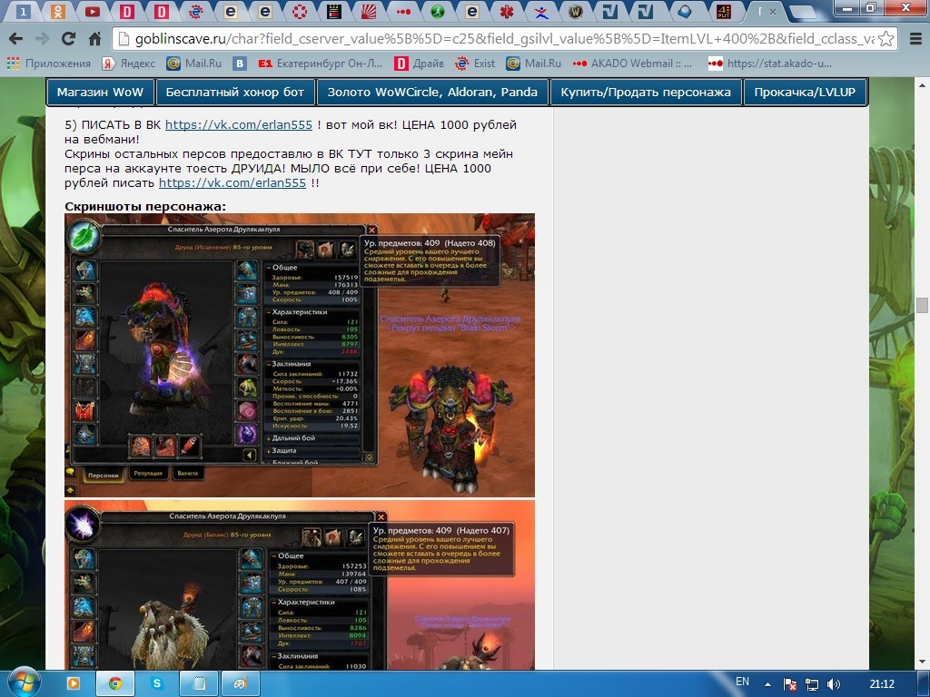The height and width of the screenshot is (697, 930).
Task: Open the tab with the red lifebuoy favicon
Action: pos(300,11)
